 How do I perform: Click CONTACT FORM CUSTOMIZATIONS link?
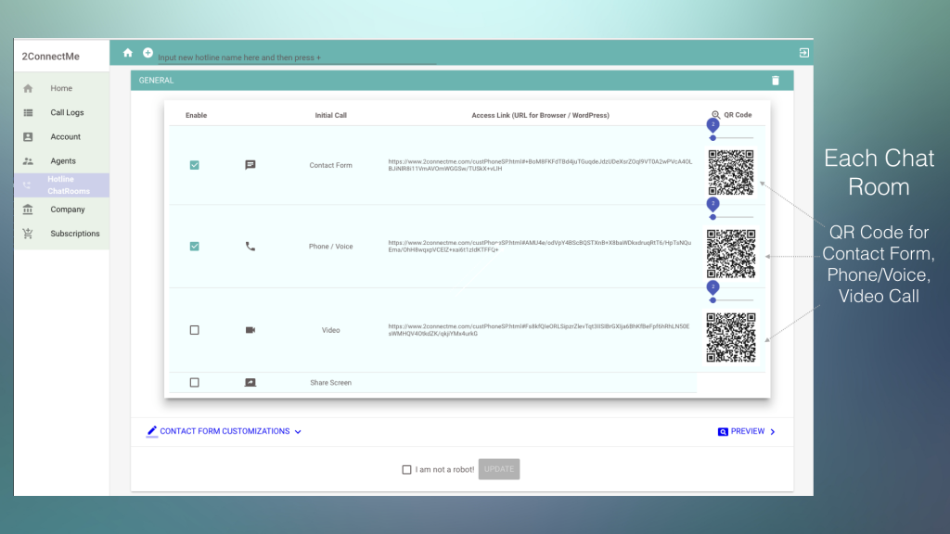(x=225, y=432)
